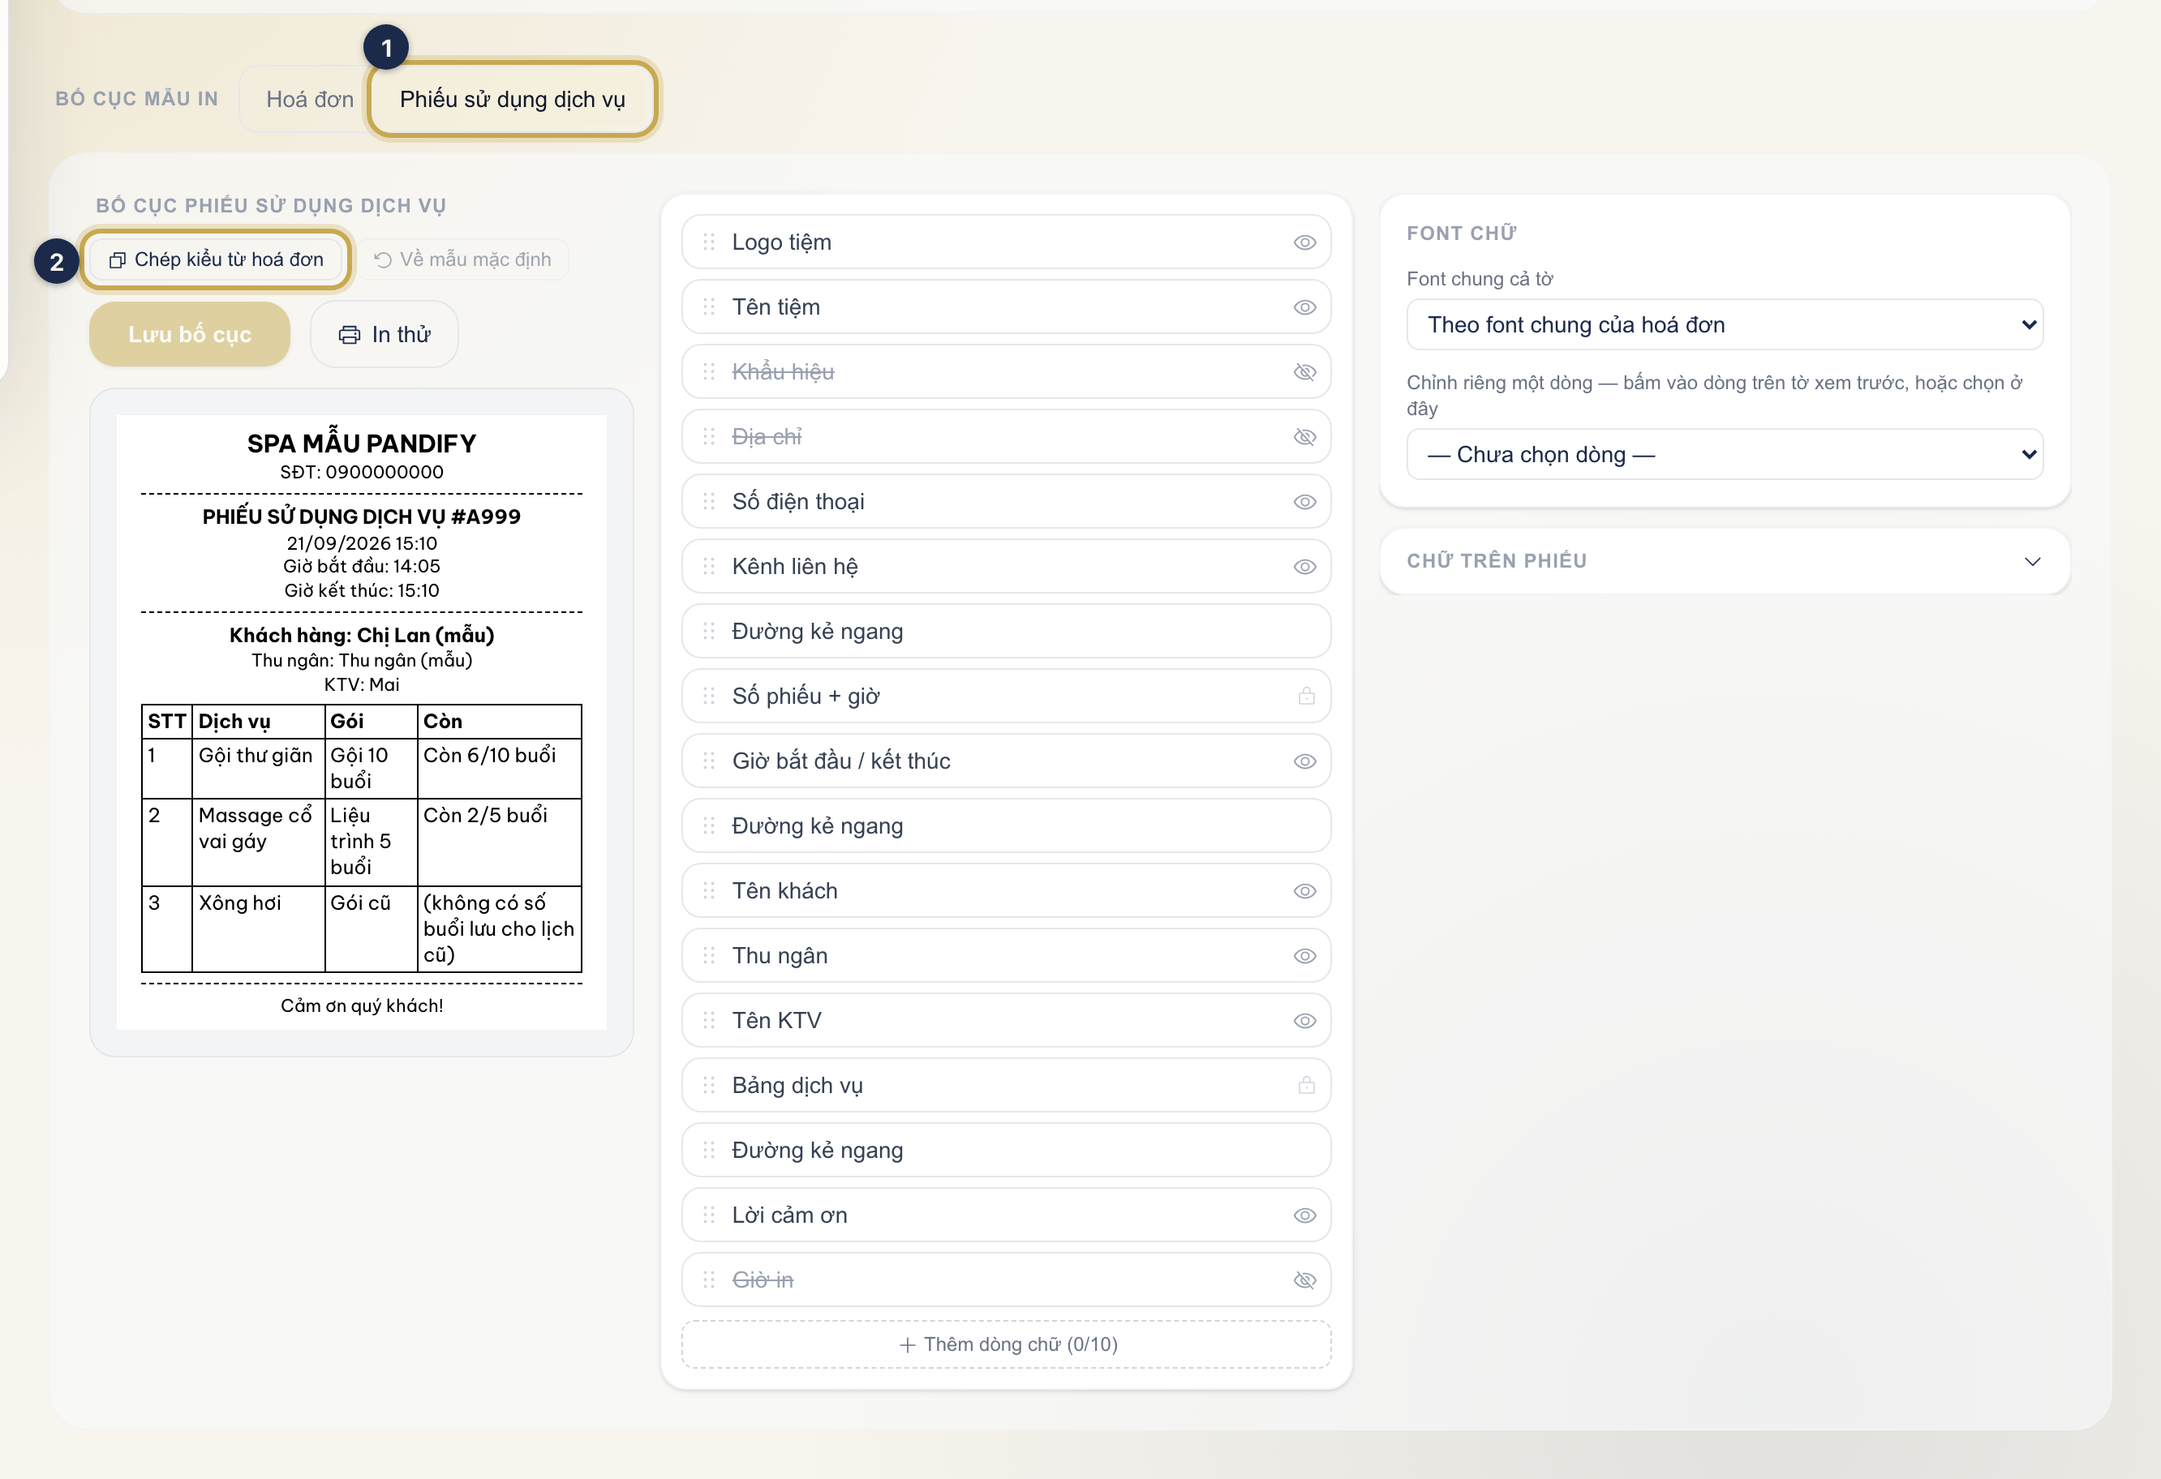Click the receipt preview title SPA MẪU PANDIFY

(362, 444)
